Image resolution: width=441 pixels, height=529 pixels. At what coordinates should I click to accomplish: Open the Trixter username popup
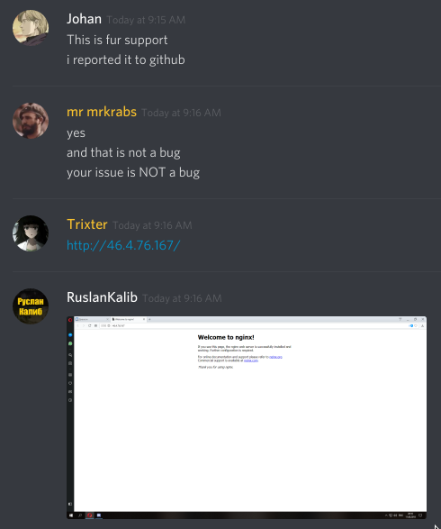pyautogui.click(x=87, y=224)
